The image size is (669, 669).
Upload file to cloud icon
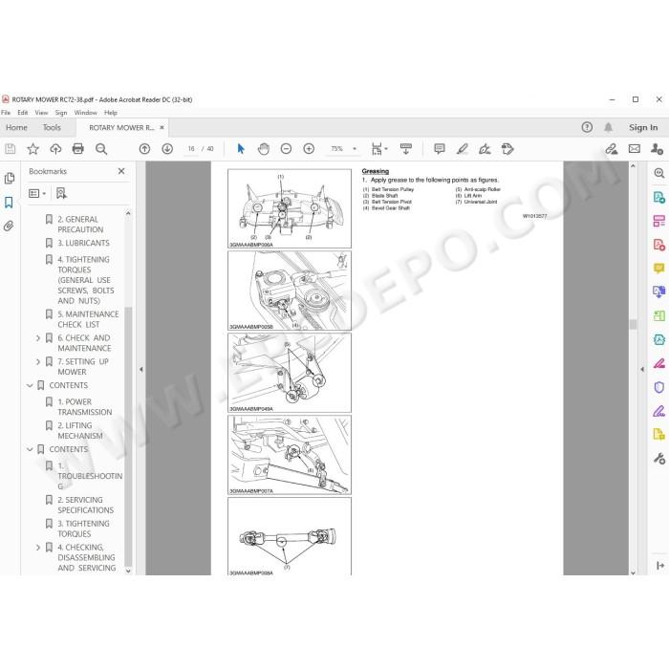[x=55, y=149]
